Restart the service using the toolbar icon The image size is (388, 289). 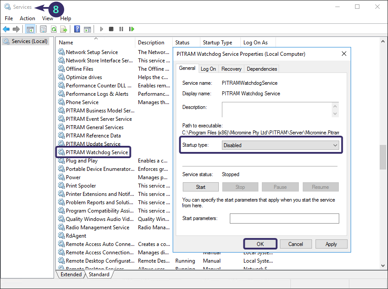131,29
